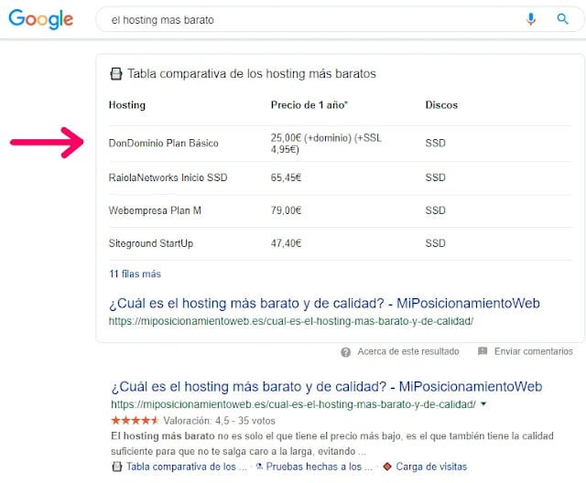Image resolution: width=586 pixels, height=483 pixels.
Task: Click the feedback comment icon
Action: coord(483,351)
